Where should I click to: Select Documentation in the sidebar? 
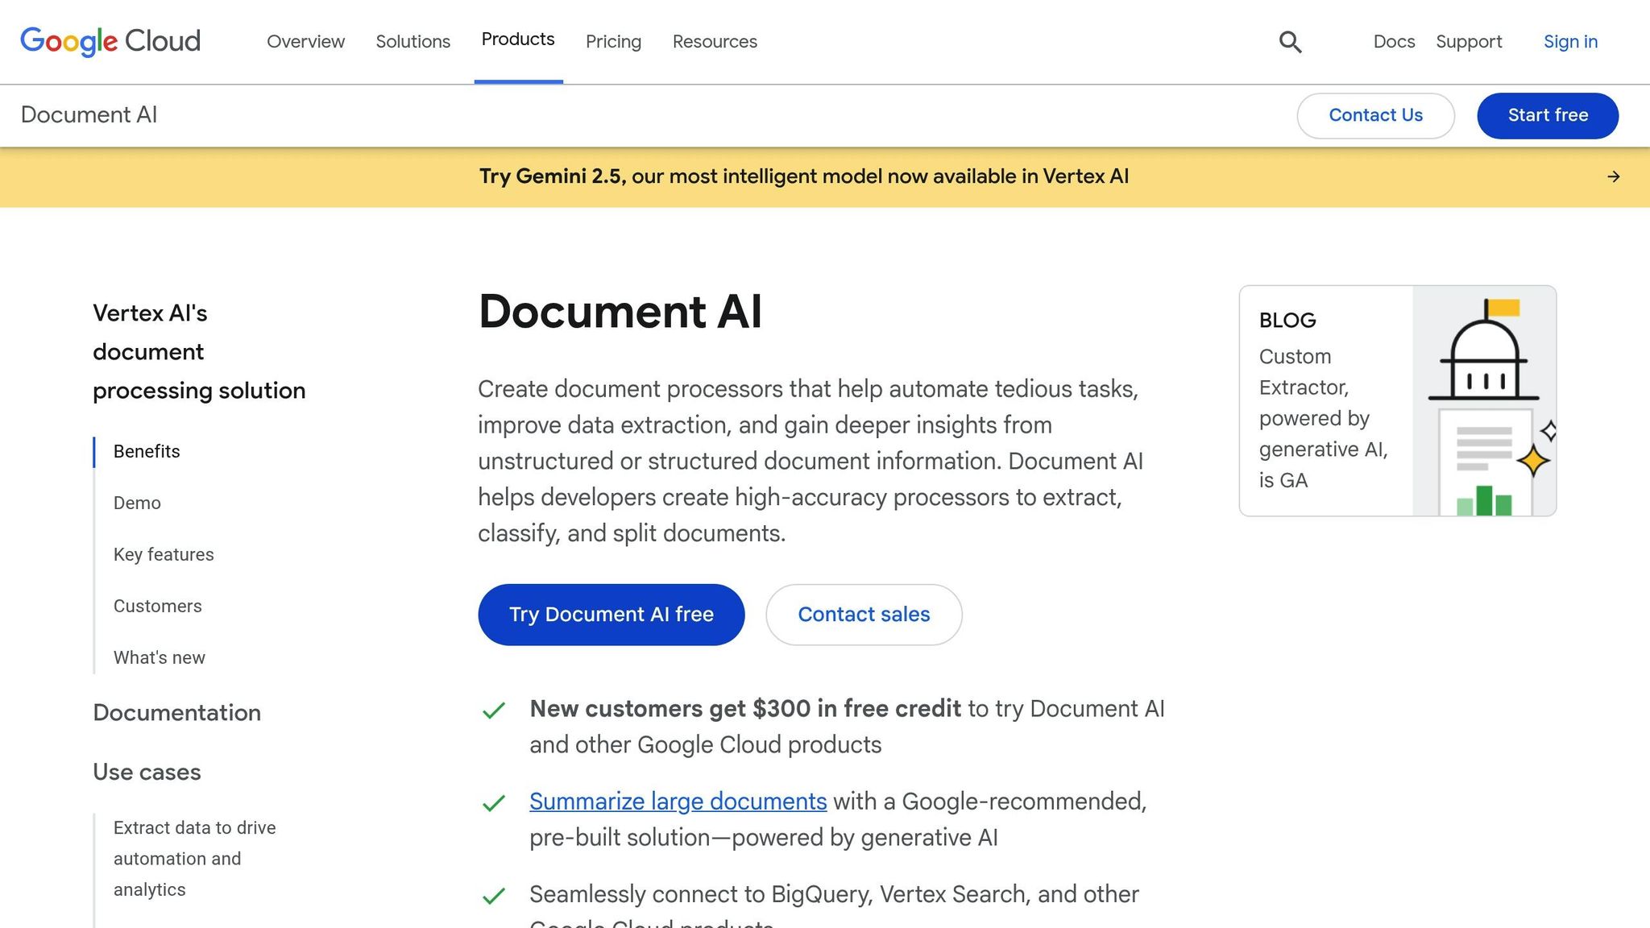click(176, 713)
